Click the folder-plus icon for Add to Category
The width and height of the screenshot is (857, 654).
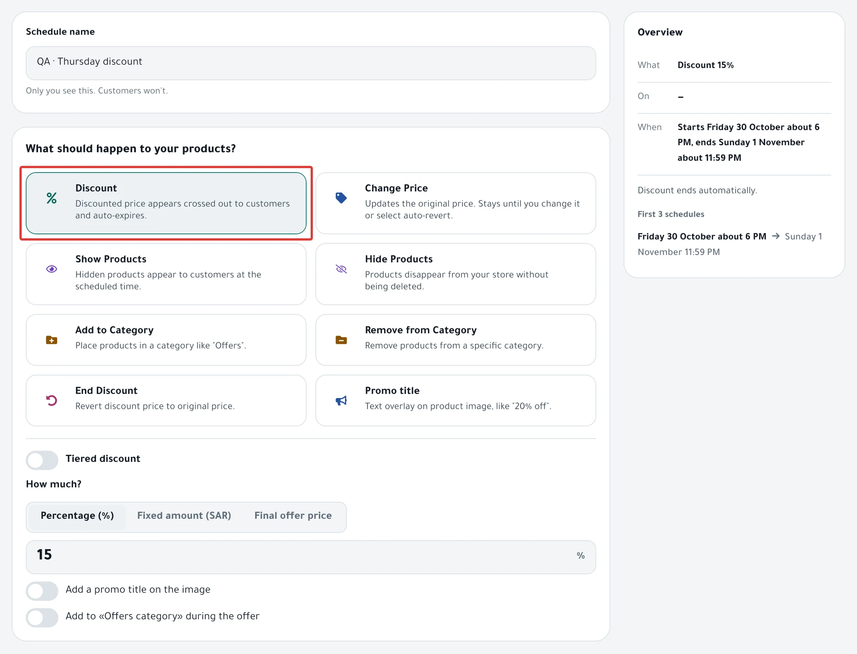[x=52, y=340]
